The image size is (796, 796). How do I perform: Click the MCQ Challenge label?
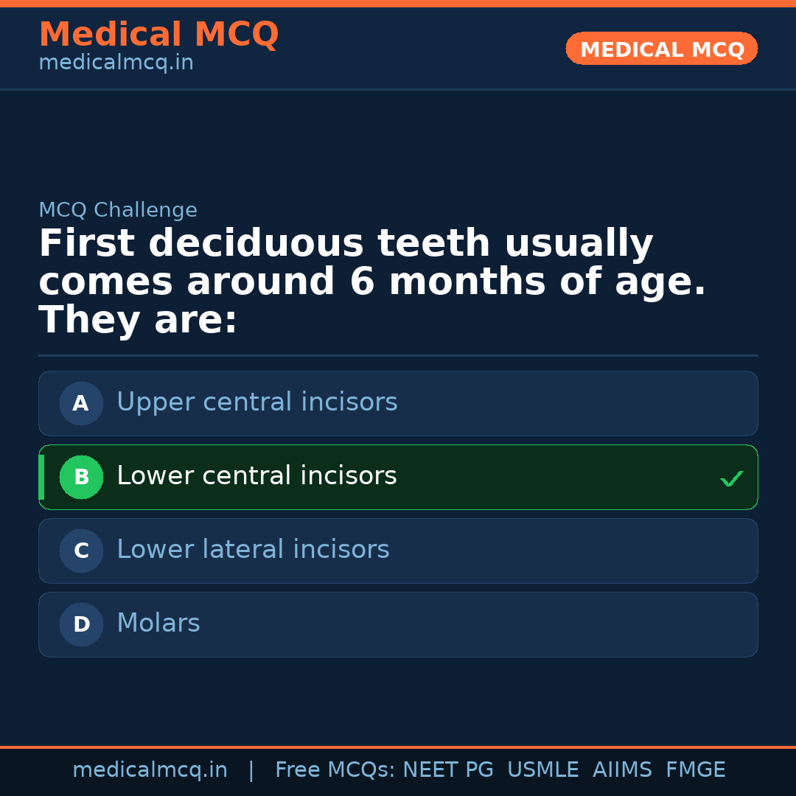[x=118, y=209]
